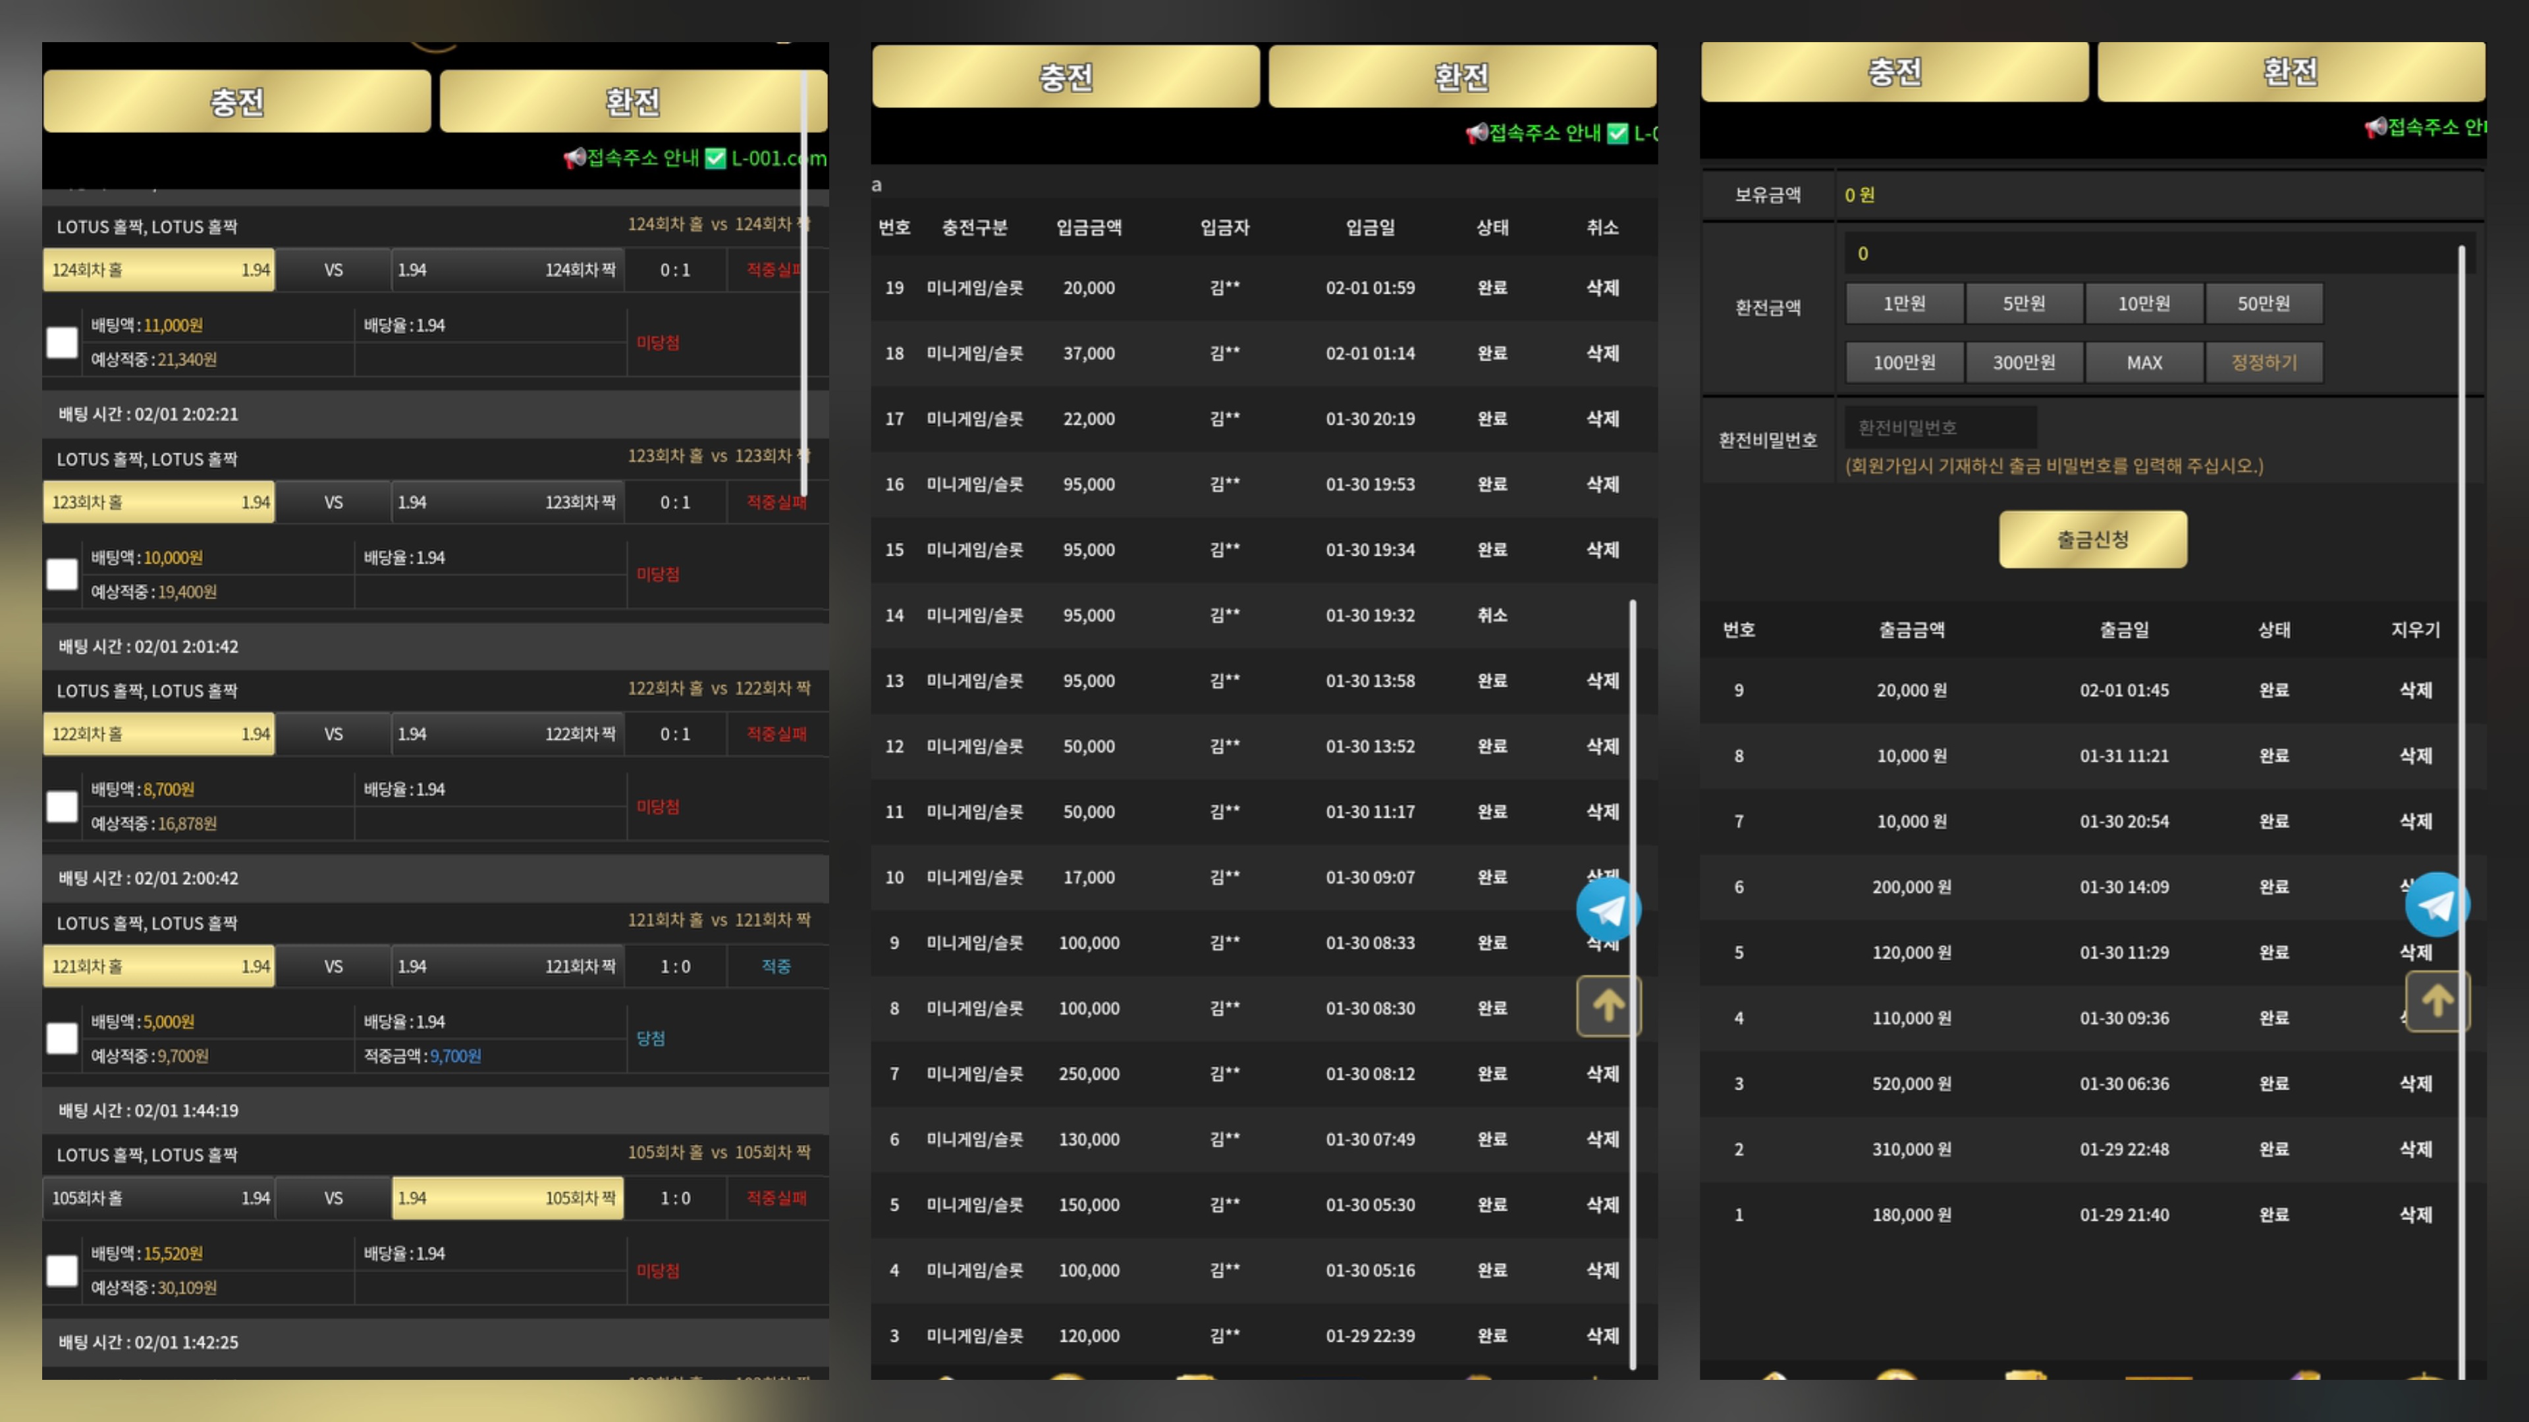Open 충전 tab in left panel

236,101
